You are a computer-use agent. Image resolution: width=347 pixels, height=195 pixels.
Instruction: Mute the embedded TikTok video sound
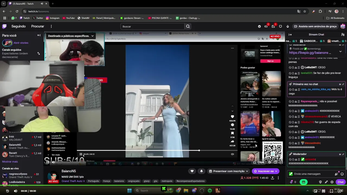click(x=232, y=154)
